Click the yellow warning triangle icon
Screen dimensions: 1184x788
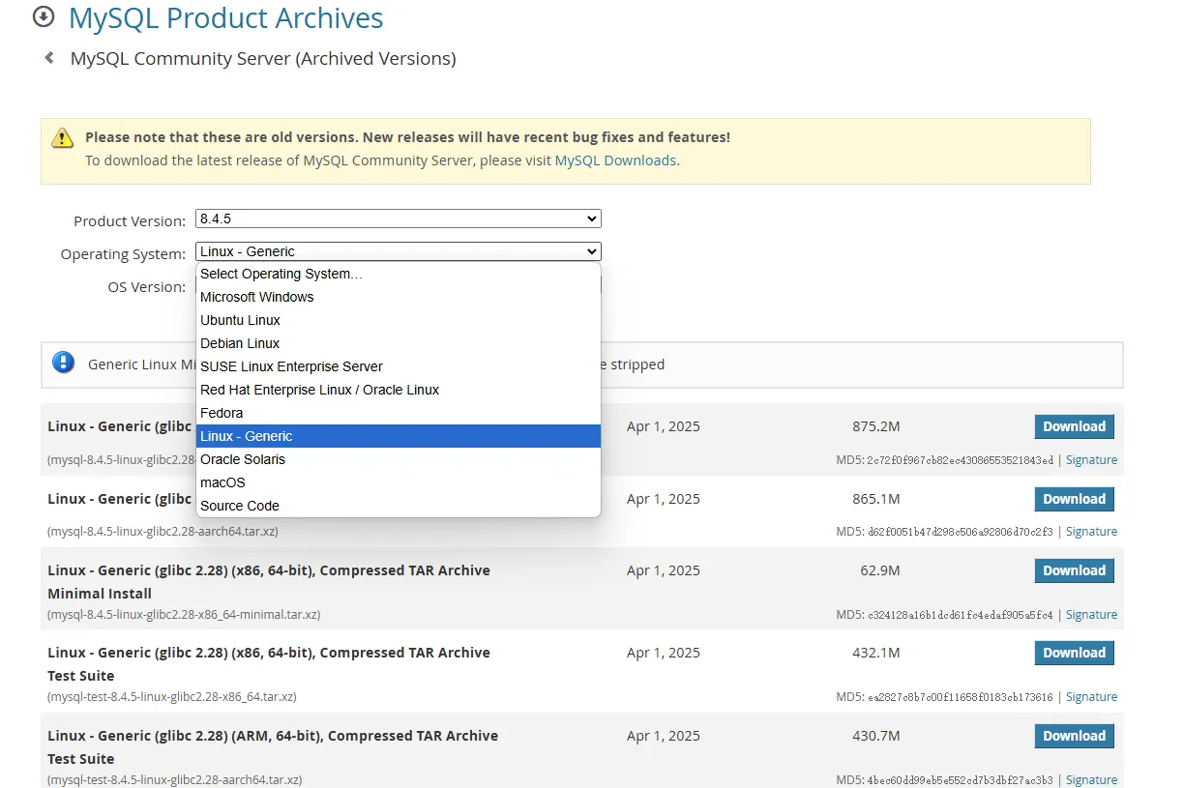pos(63,137)
